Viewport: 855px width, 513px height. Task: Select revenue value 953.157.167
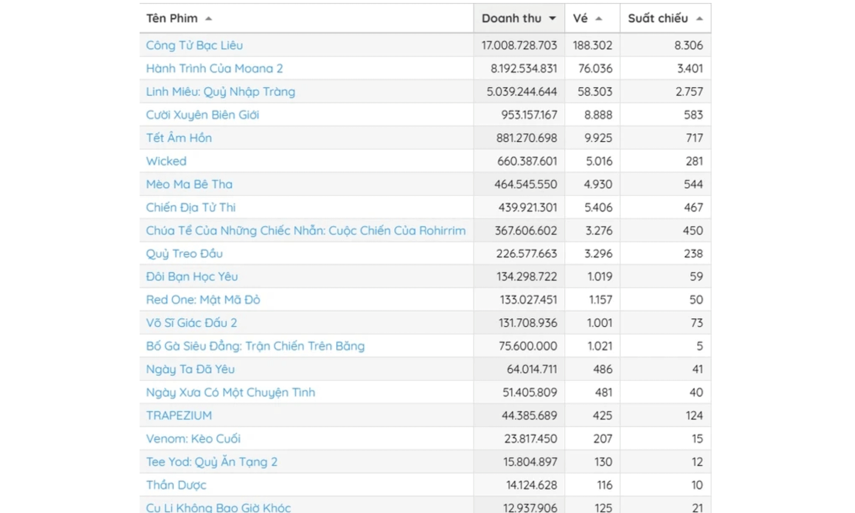coord(529,115)
